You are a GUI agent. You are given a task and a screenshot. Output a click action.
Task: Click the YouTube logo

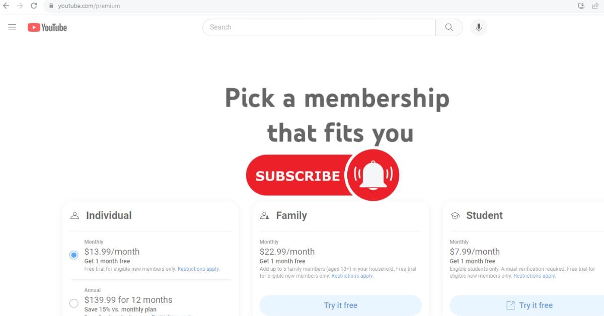(47, 28)
